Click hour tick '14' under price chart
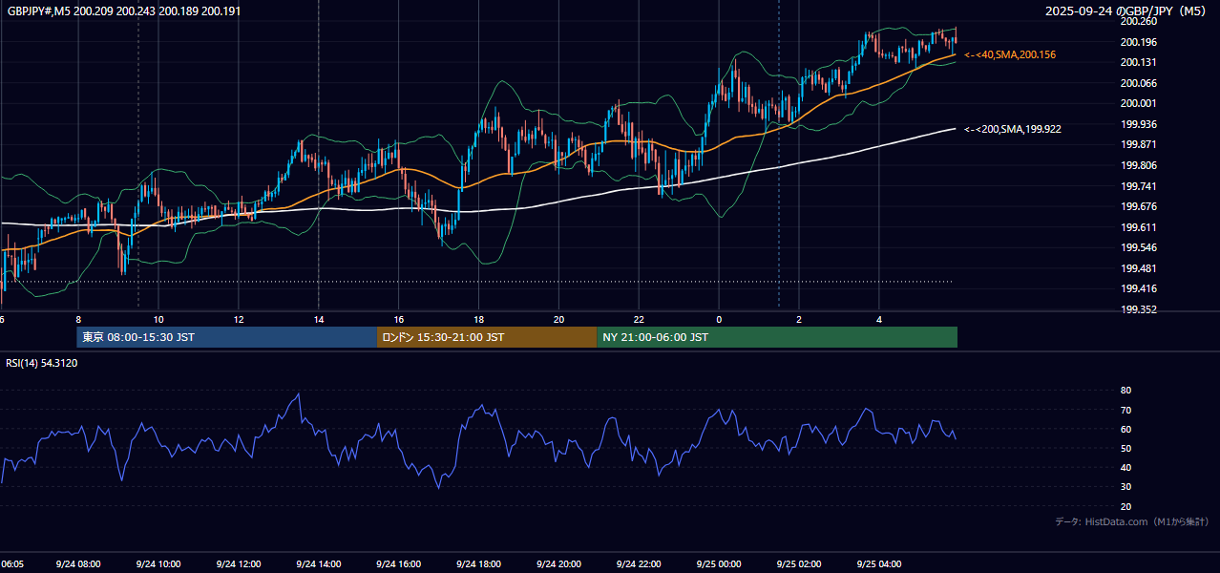This screenshot has width=1220, height=573. (319, 320)
